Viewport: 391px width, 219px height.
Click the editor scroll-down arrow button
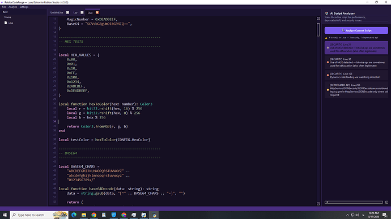coord(318,204)
